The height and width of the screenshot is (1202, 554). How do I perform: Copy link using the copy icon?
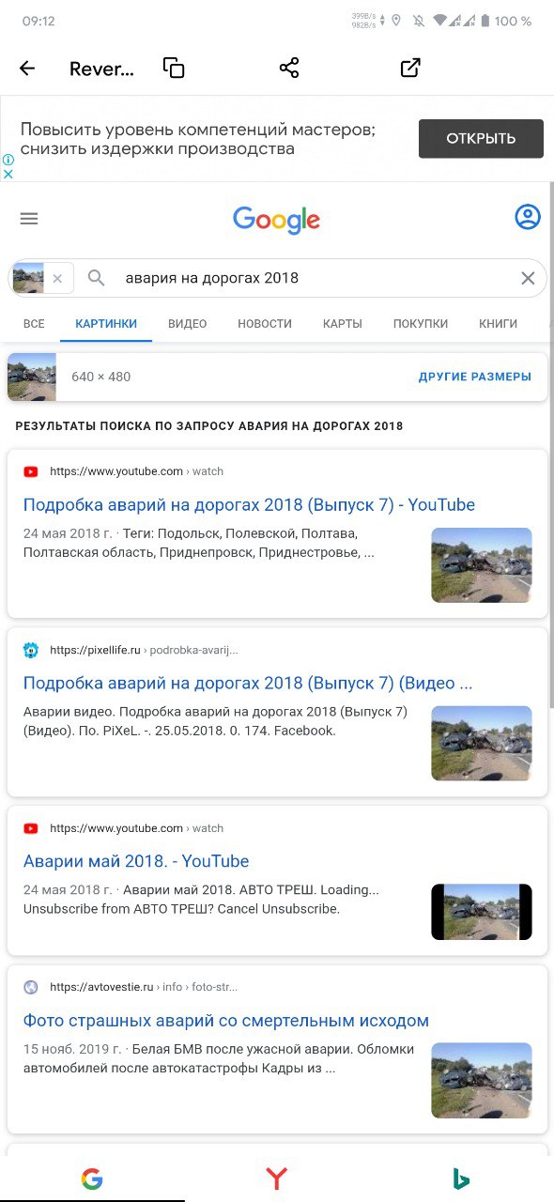(x=174, y=68)
